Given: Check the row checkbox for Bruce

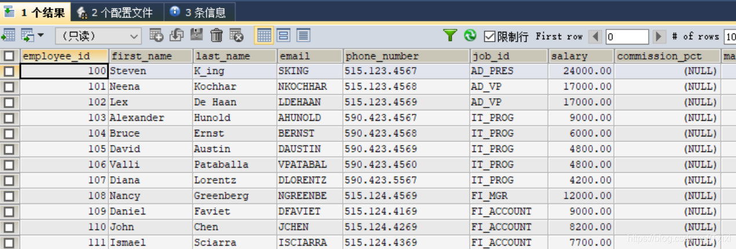Looking at the screenshot, I should (9, 134).
